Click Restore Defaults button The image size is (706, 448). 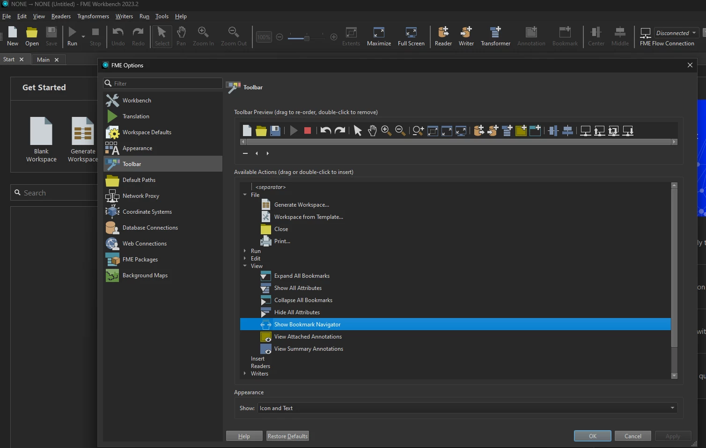pyautogui.click(x=287, y=436)
